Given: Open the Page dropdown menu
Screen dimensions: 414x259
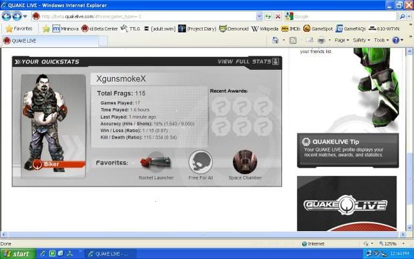Looking at the screenshot, I should click(342, 40).
